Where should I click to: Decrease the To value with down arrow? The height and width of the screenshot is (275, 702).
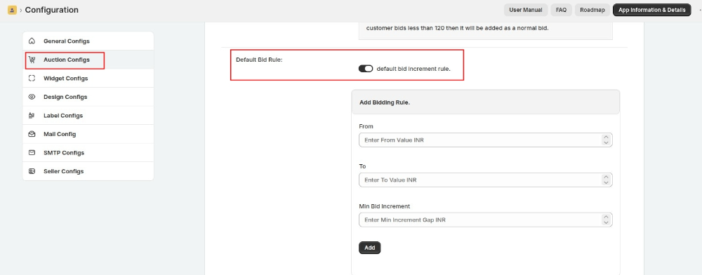606,182
